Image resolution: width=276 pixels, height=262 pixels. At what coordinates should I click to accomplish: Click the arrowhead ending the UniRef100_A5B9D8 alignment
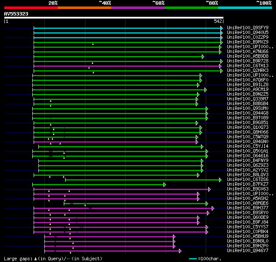(x=203, y=56)
